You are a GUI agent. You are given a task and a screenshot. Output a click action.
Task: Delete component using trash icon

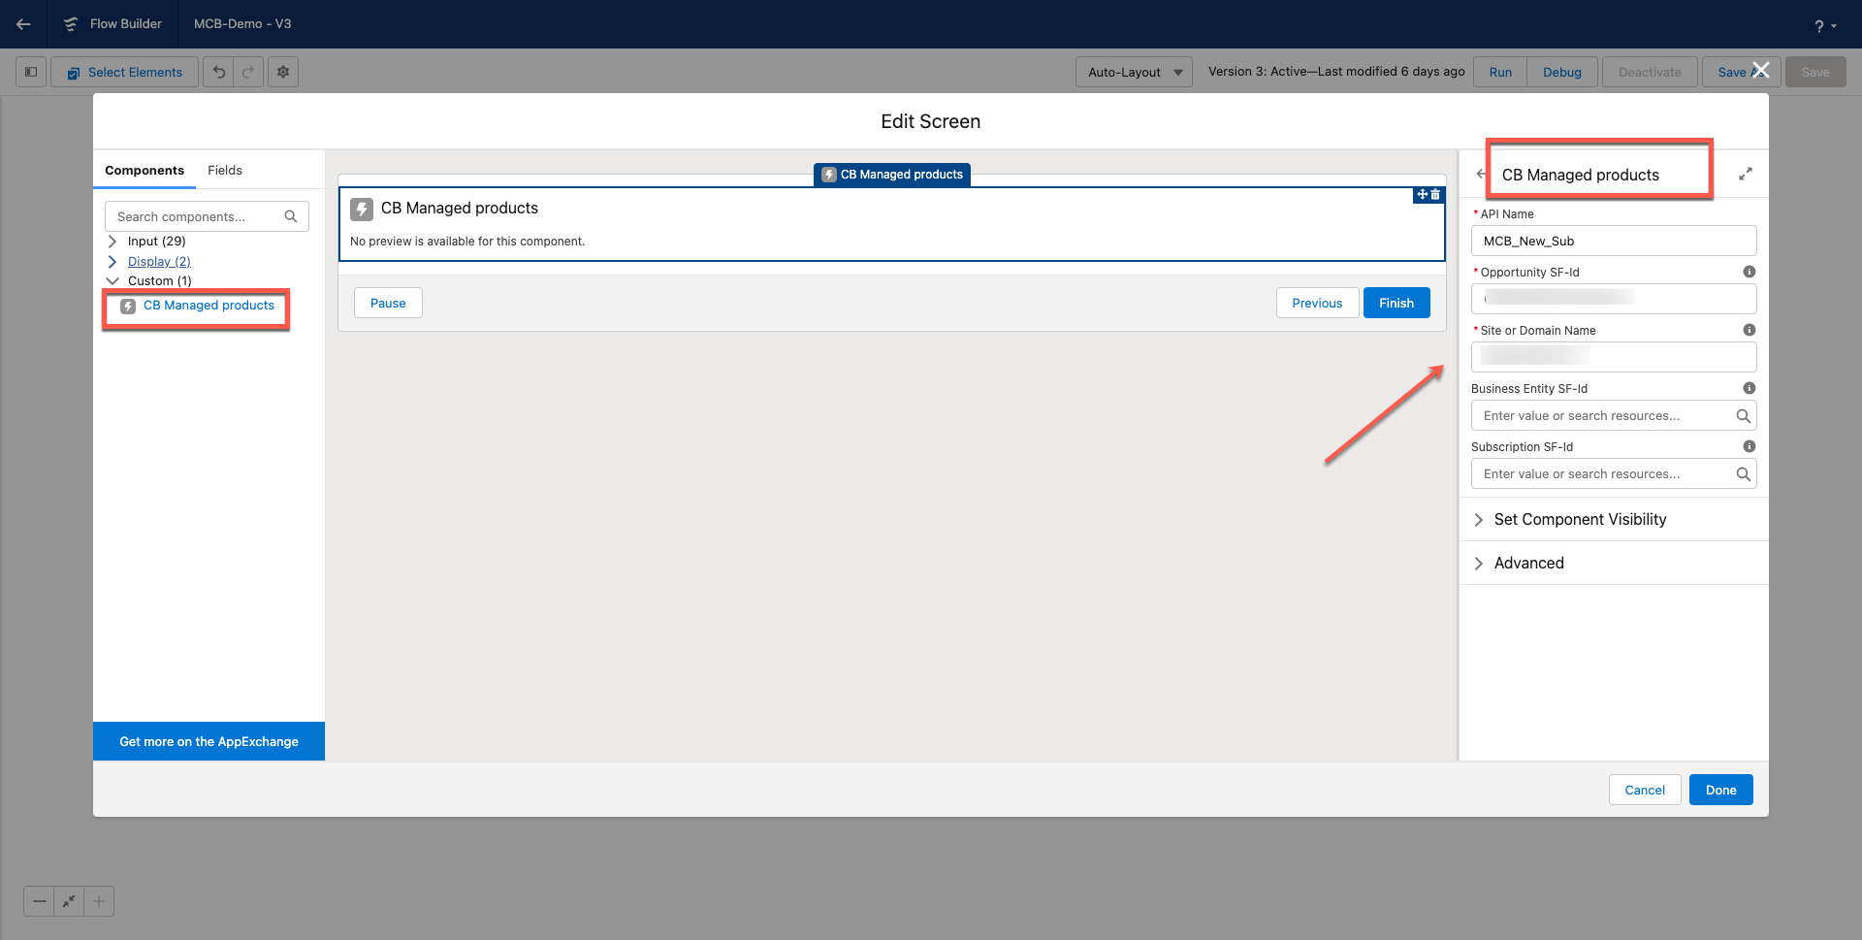pos(1436,195)
